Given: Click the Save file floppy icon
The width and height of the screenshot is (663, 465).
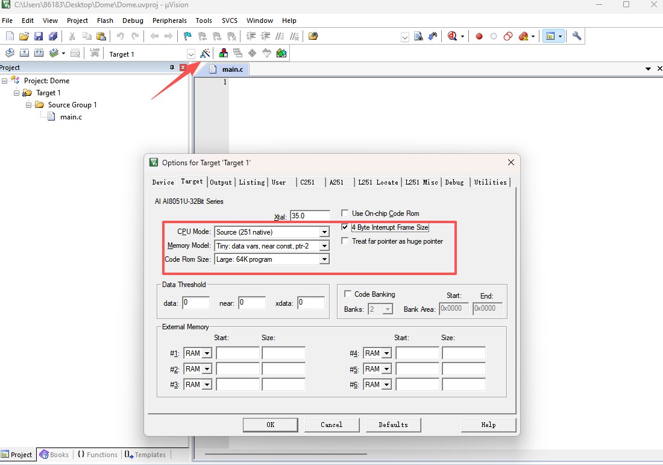Looking at the screenshot, I should 39,36.
